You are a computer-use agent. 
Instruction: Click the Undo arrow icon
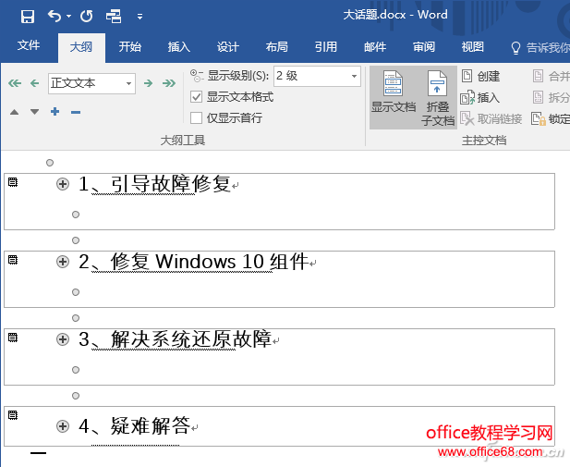pyautogui.click(x=55, y=16)
